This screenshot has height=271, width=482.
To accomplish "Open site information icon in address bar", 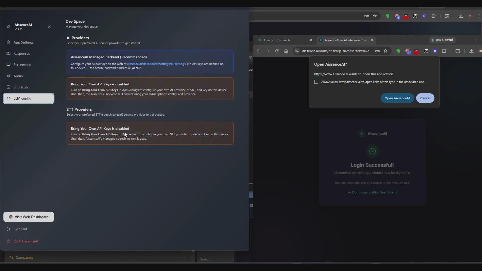I will pos(297,51).
